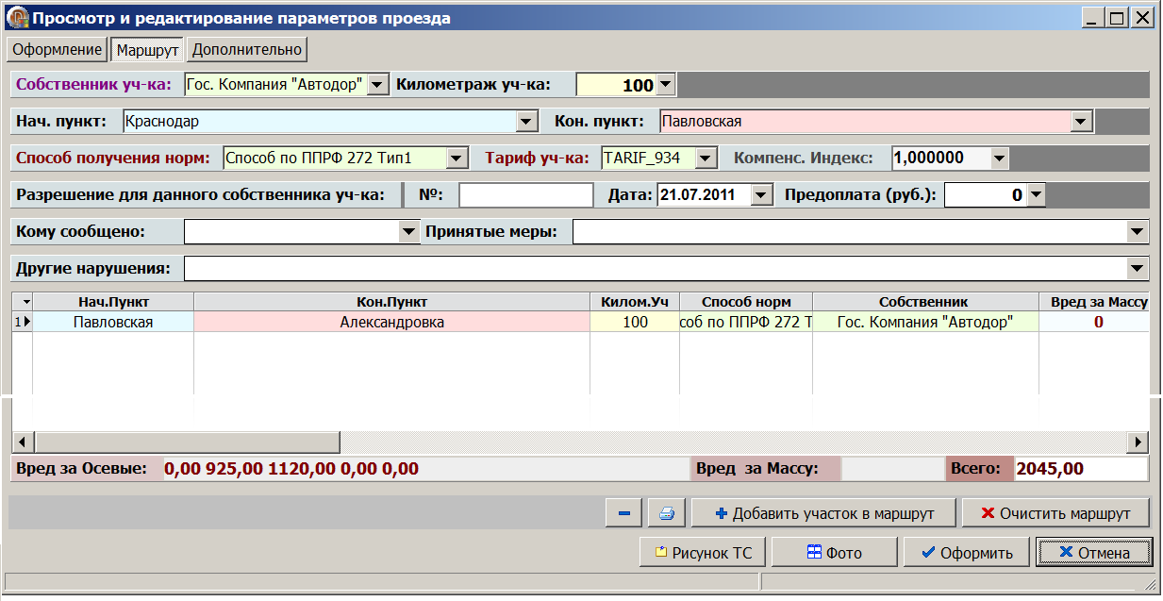
Task: Expand the Способ получения норм combo box
Action: (457, 159)
